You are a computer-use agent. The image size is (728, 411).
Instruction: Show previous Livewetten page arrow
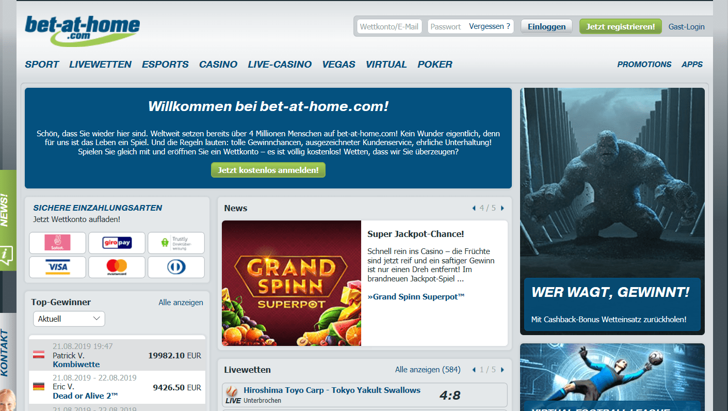[x=474, y=370]
